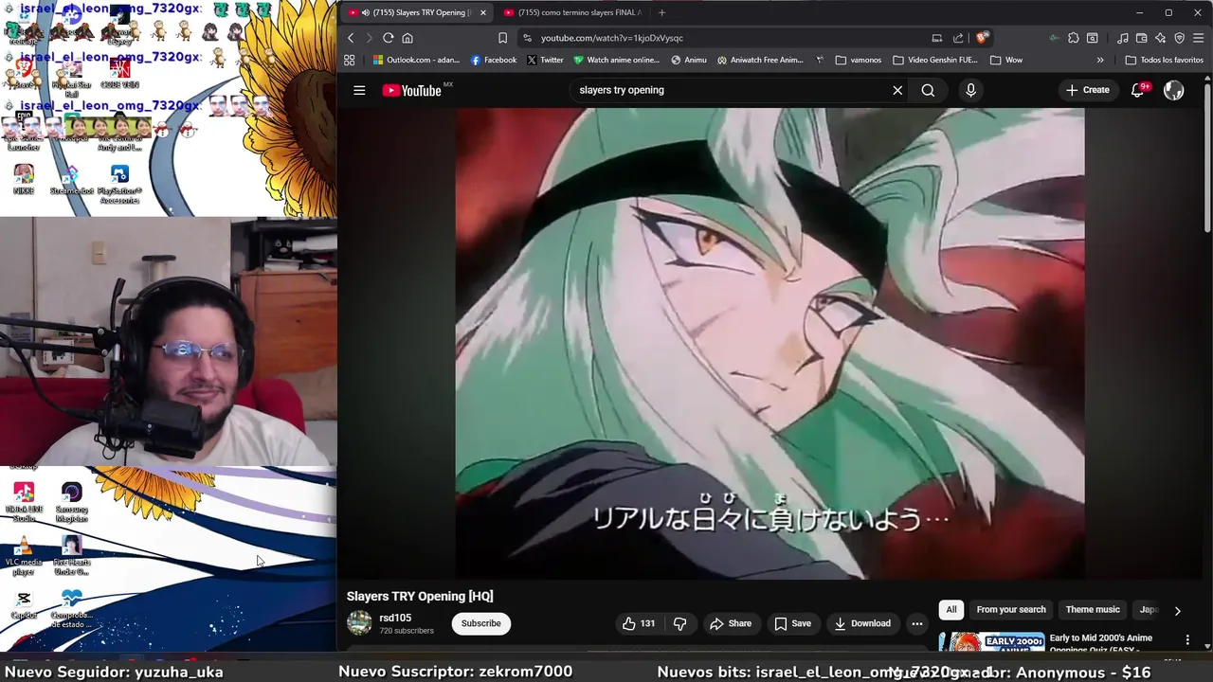Open Brave Wallet icon

click(1142, 38)
